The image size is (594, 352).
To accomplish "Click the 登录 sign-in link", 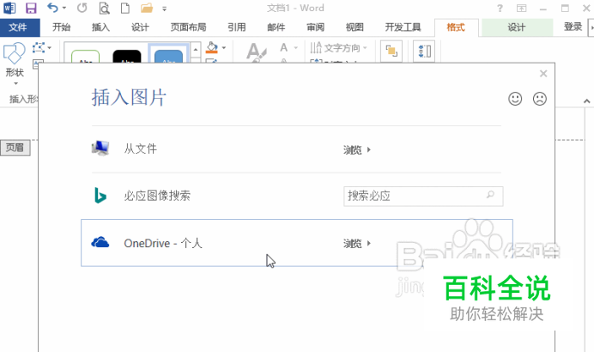I will [x=573, y=27].
